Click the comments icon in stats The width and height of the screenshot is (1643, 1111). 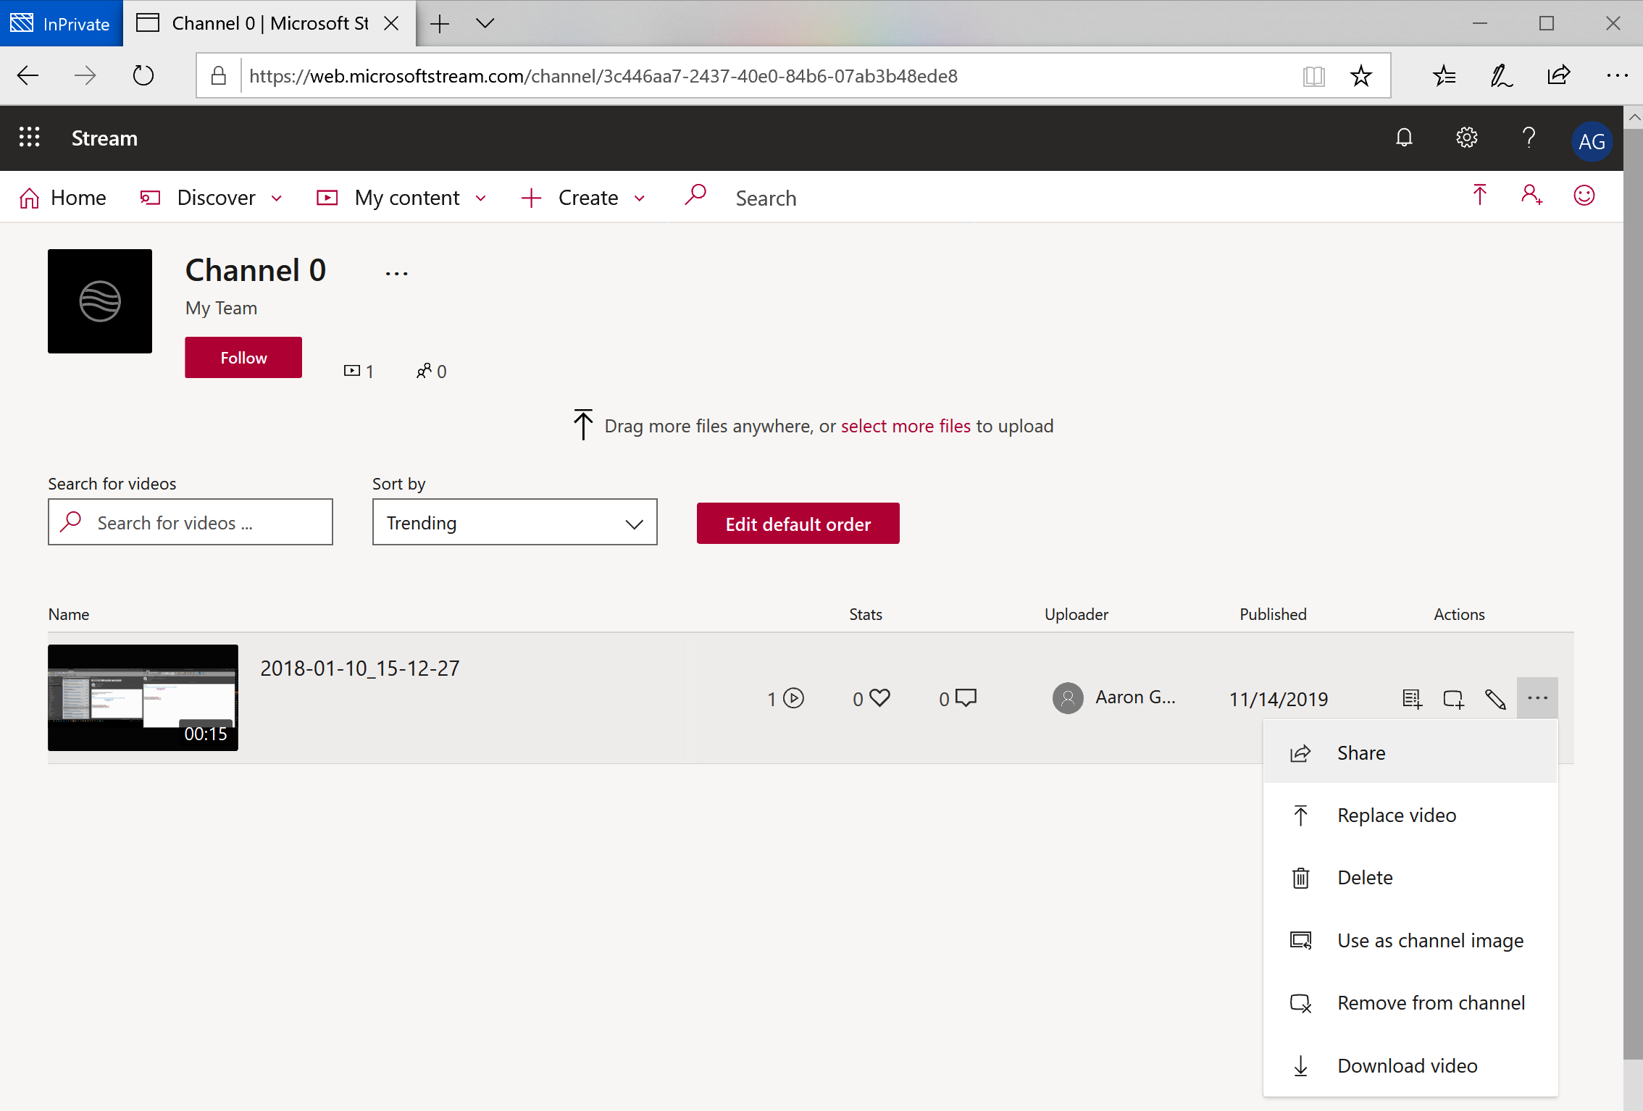pyautogui.click(x=966, y=698)
